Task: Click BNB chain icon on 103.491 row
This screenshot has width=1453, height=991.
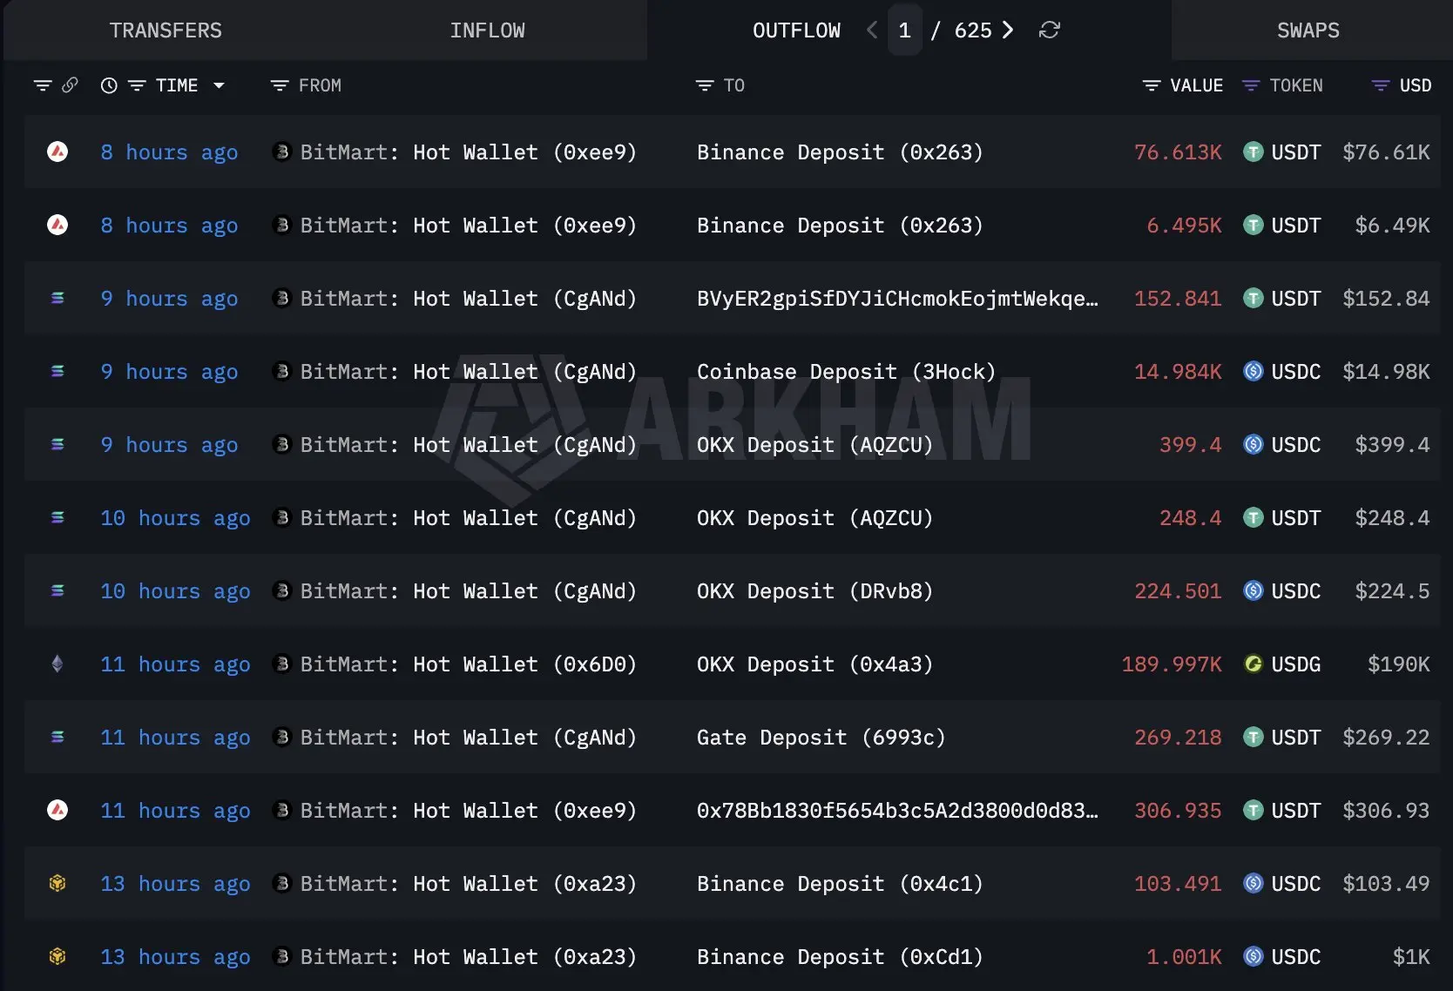Action: pos(57,883)
